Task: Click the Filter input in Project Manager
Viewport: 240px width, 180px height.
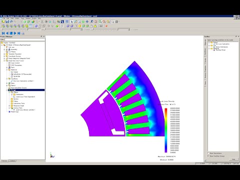Action: 24,39
